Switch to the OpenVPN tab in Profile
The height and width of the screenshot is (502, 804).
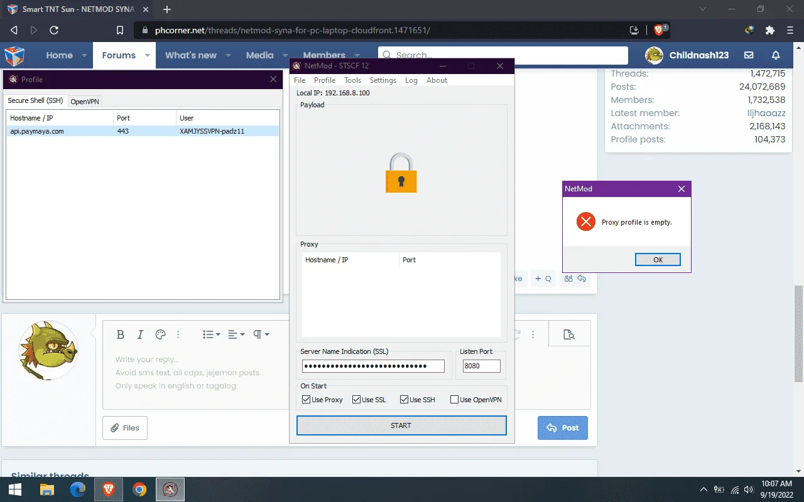85,102
